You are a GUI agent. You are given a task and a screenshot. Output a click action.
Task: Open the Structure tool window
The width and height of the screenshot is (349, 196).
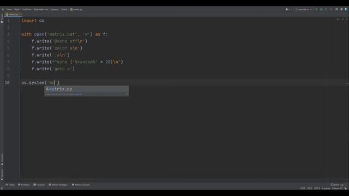(2, 159)
